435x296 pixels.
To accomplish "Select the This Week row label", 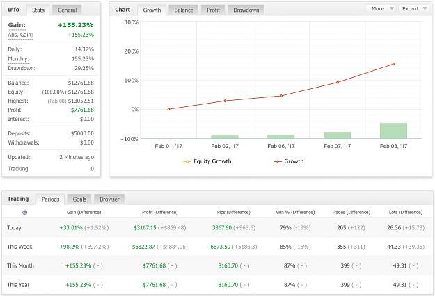I will click(x=19, y=247).
